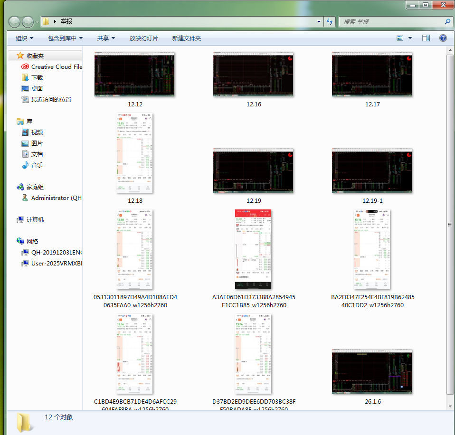Select the 12.12 image thumbnail
The width and height of the screenshot is (455, 435).
(x=134, y=75)
